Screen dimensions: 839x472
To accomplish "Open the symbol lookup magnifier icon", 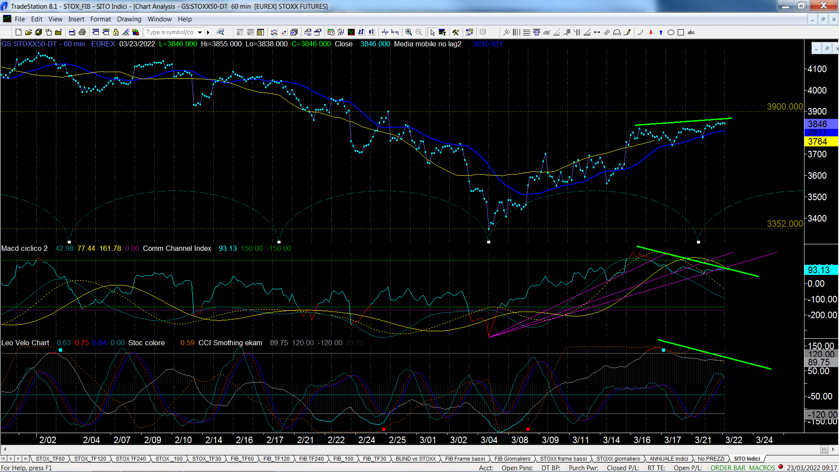I will coord(220,32).
